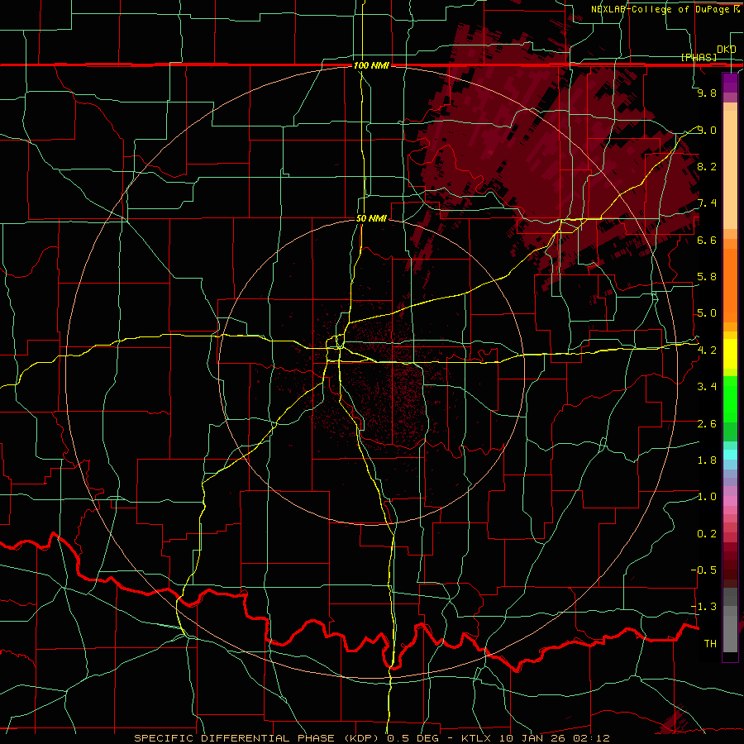Screen dimensions: 744x744
Task: Click the gray band beside TH
Action: click(x=730, y=636)
